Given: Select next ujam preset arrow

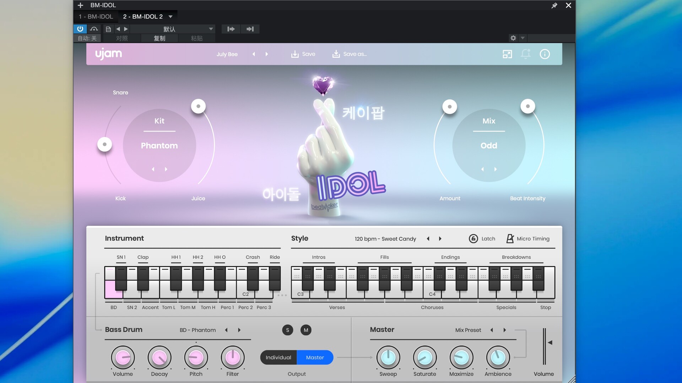Looking at the screenshot, I should pyautogui.click(x=267, y=54).
